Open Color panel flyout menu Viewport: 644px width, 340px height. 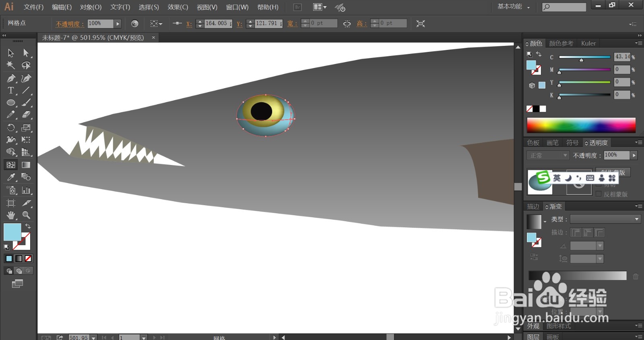pos(638,43)
